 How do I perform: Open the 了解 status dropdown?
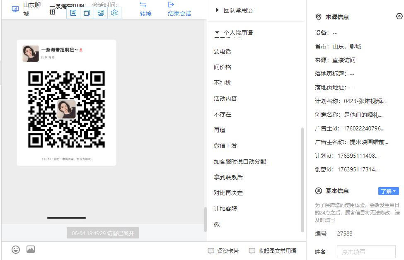click(x=389, y=191)
